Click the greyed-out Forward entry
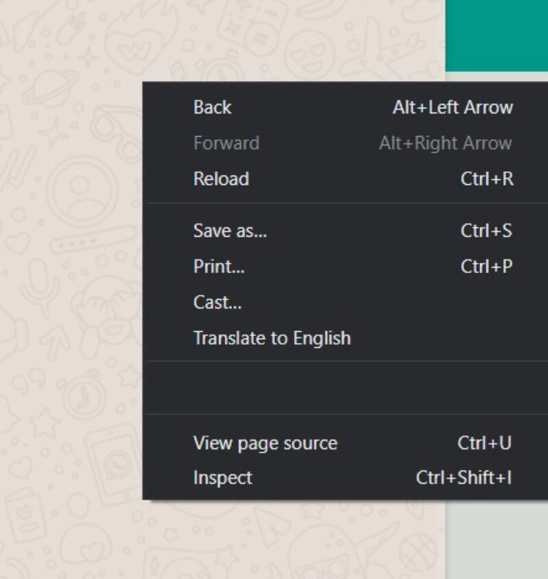The height and width of the screenshot is (579, 548). (347, 143)
